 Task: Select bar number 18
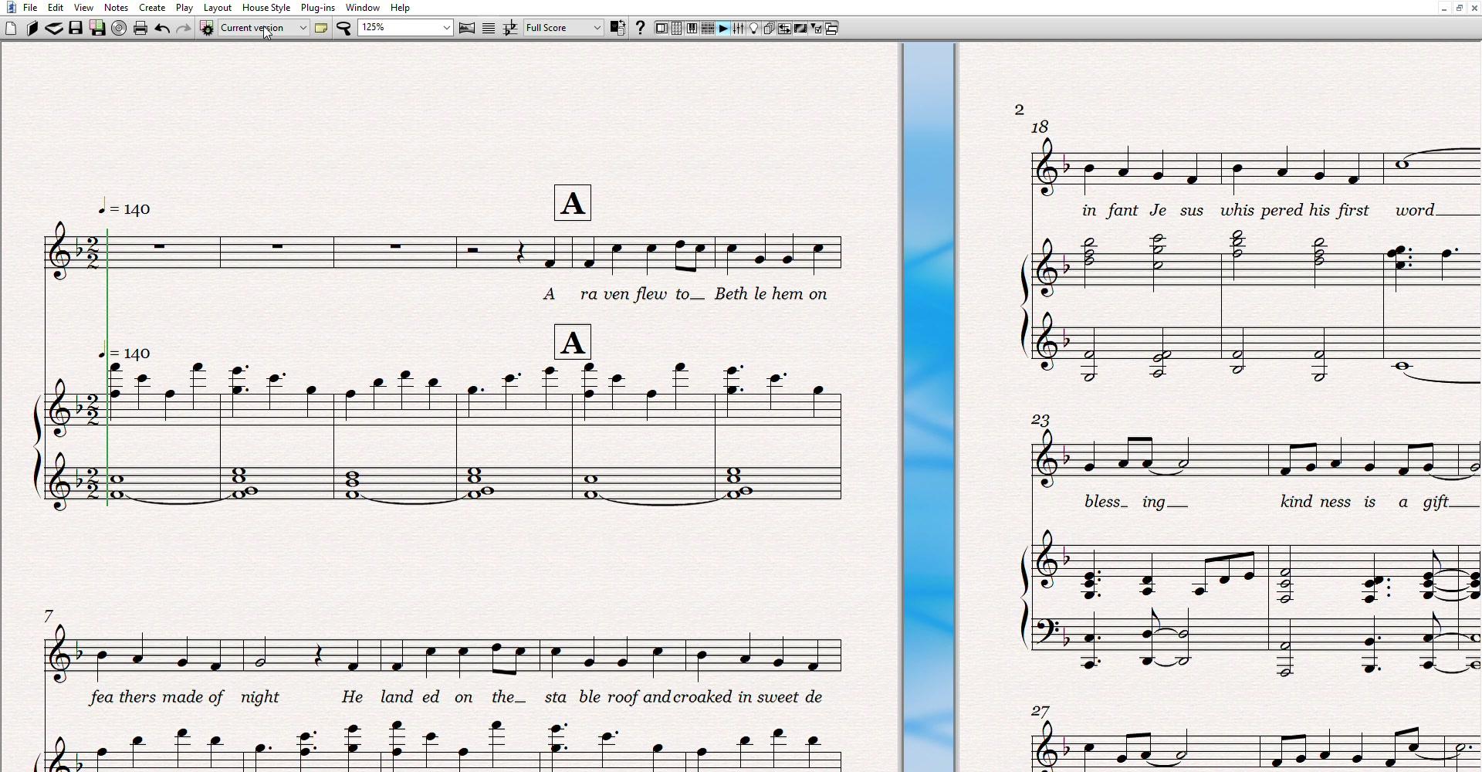(1040, 127)
